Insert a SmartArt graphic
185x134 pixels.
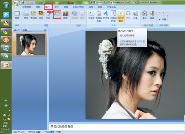[57, 15]
